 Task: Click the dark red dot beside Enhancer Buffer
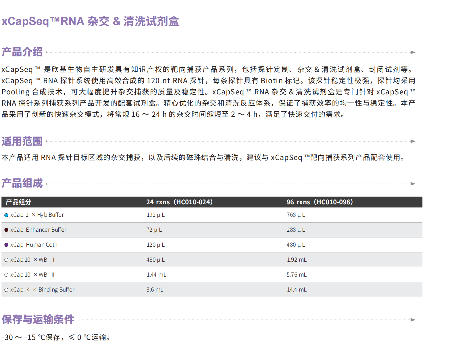pyautogui.click(x=6, y=230)
